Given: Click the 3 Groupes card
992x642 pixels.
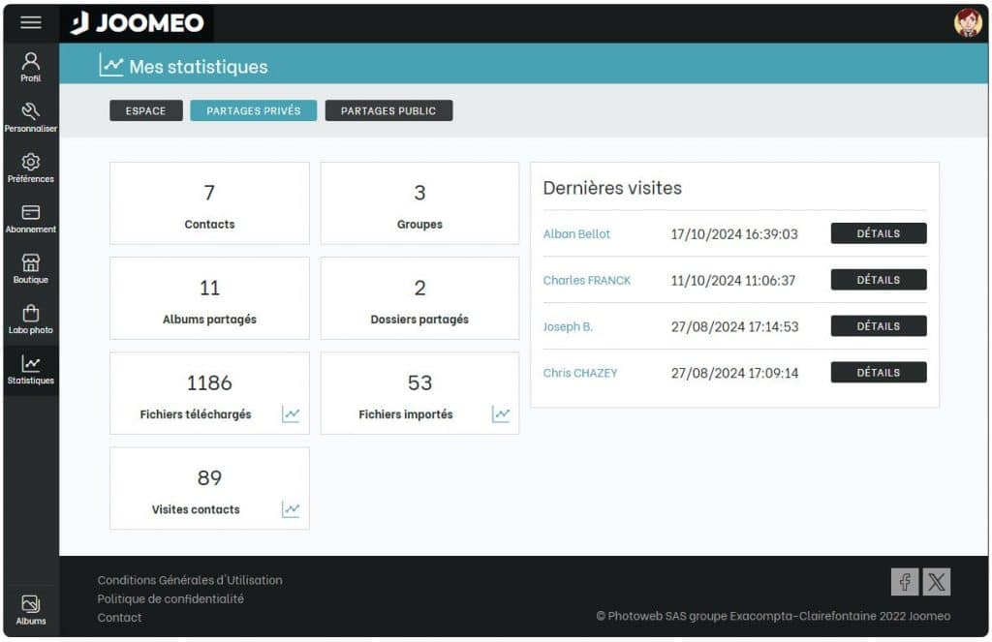Looking at the screenshot, I should point(419,203).
